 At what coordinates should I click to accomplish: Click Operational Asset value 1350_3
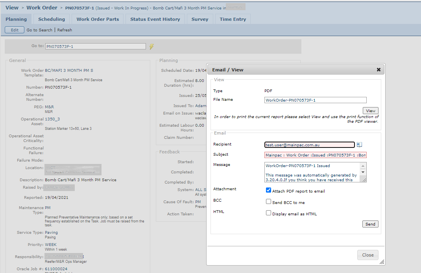(52, 119)
